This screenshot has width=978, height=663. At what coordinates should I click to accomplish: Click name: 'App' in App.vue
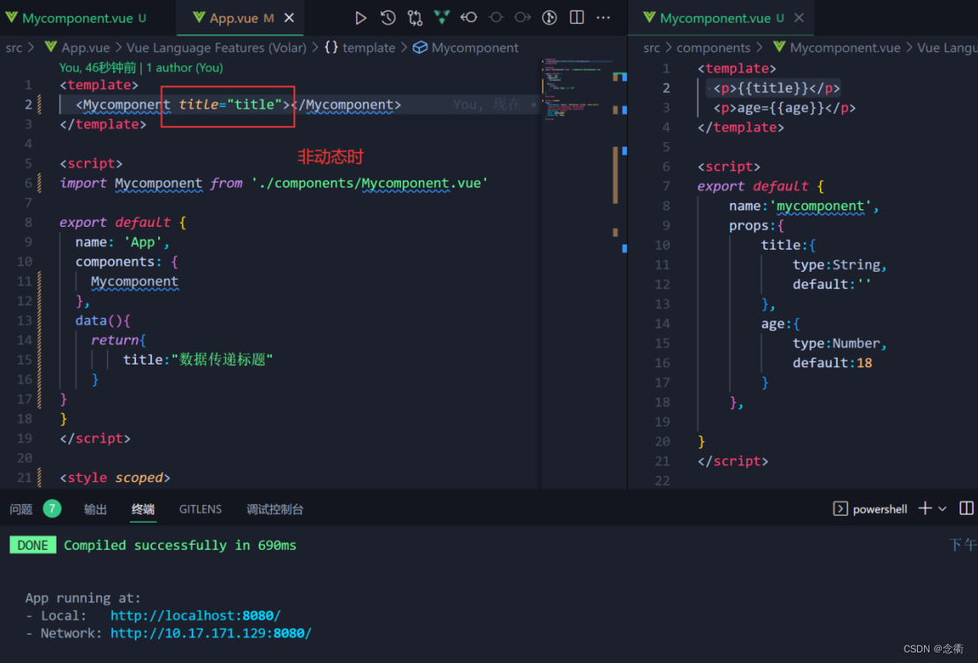pyautogui.click(x=122, y=242)
